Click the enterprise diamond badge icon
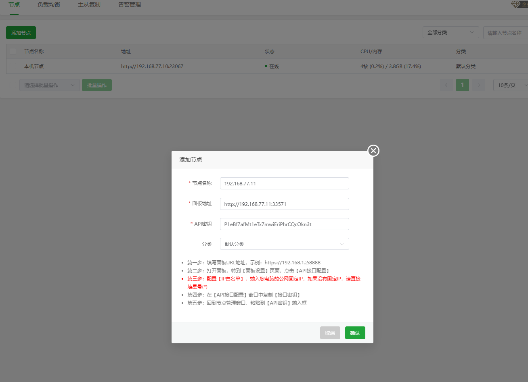The image size is (528, 382). [x=515, y=4]
